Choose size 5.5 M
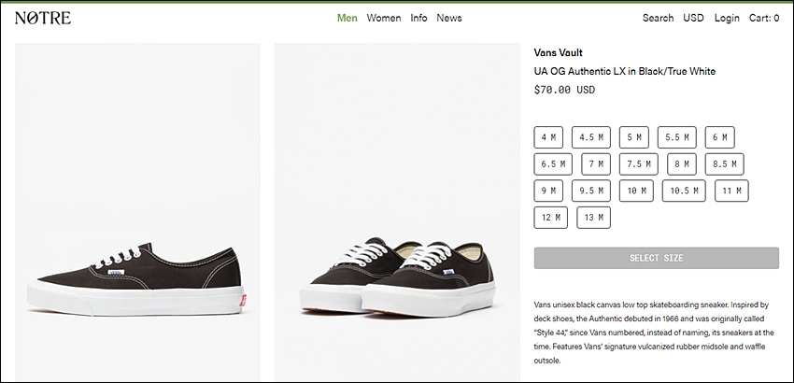The width and height of the screenshot is (794, 383). 677,137
